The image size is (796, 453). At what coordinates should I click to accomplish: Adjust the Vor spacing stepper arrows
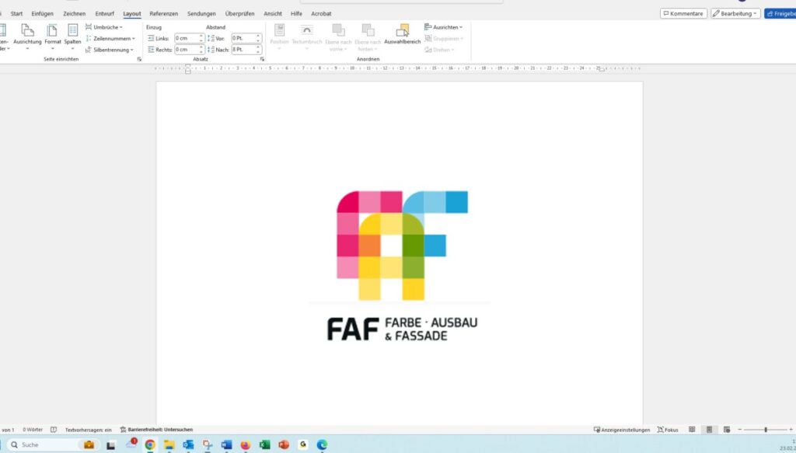pyautogui.click(x=258, y=39)
